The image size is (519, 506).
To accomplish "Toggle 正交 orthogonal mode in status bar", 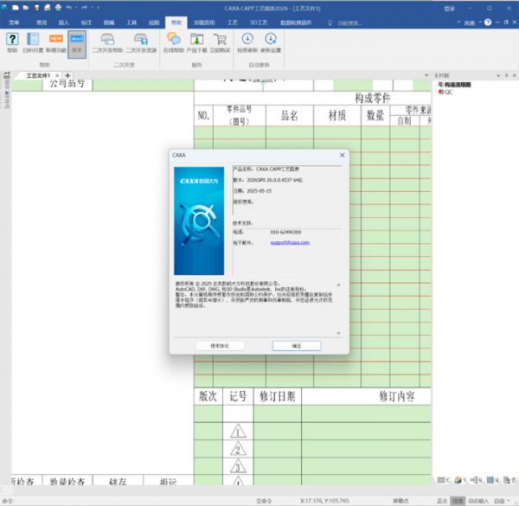I will pos(442,501).
